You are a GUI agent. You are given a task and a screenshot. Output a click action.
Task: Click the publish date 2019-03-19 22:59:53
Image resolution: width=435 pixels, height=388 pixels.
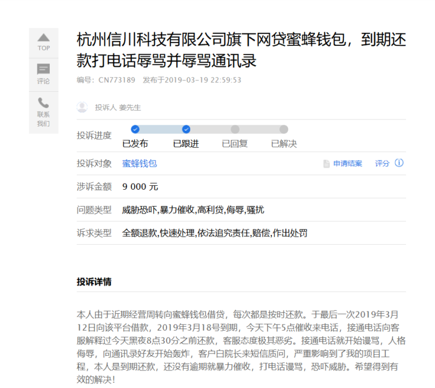point(203,80)
